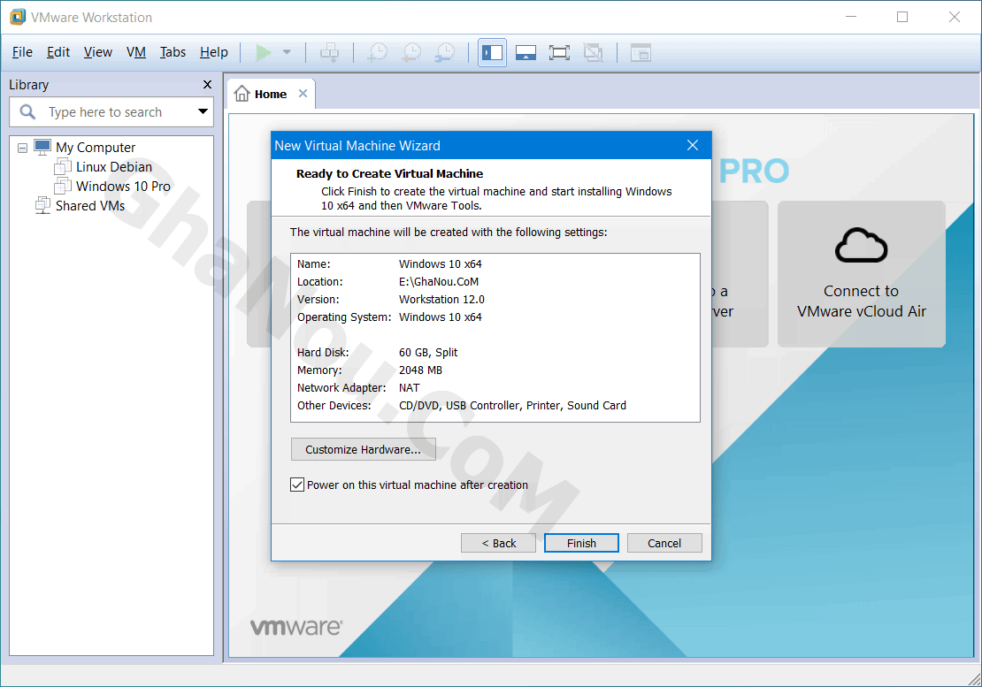
Task: Open the VM menu
Action: point(136,52)
